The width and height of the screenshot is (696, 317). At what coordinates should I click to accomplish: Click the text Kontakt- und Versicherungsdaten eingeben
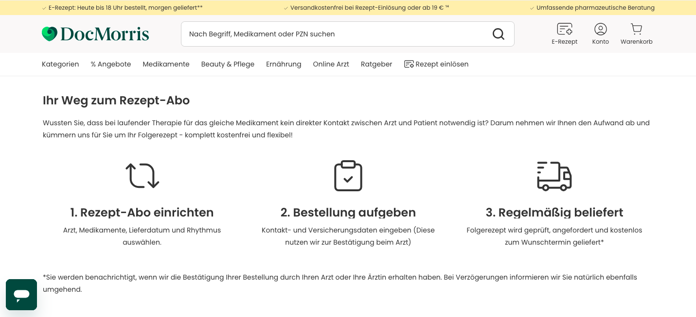click(x=337, y=230)
